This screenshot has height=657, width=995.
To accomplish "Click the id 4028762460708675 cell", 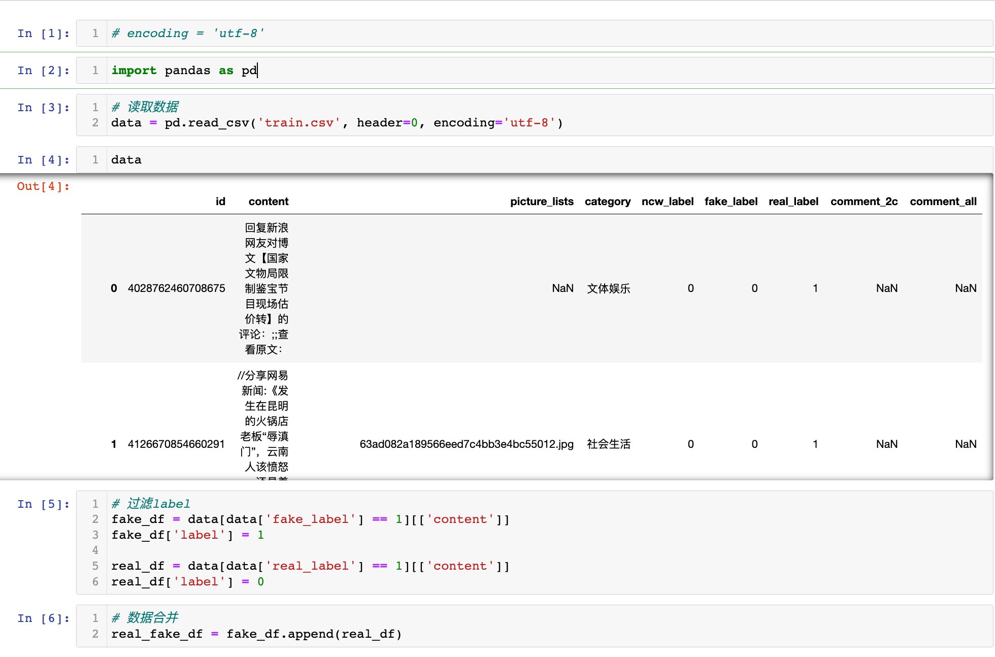I will (176, 288).
